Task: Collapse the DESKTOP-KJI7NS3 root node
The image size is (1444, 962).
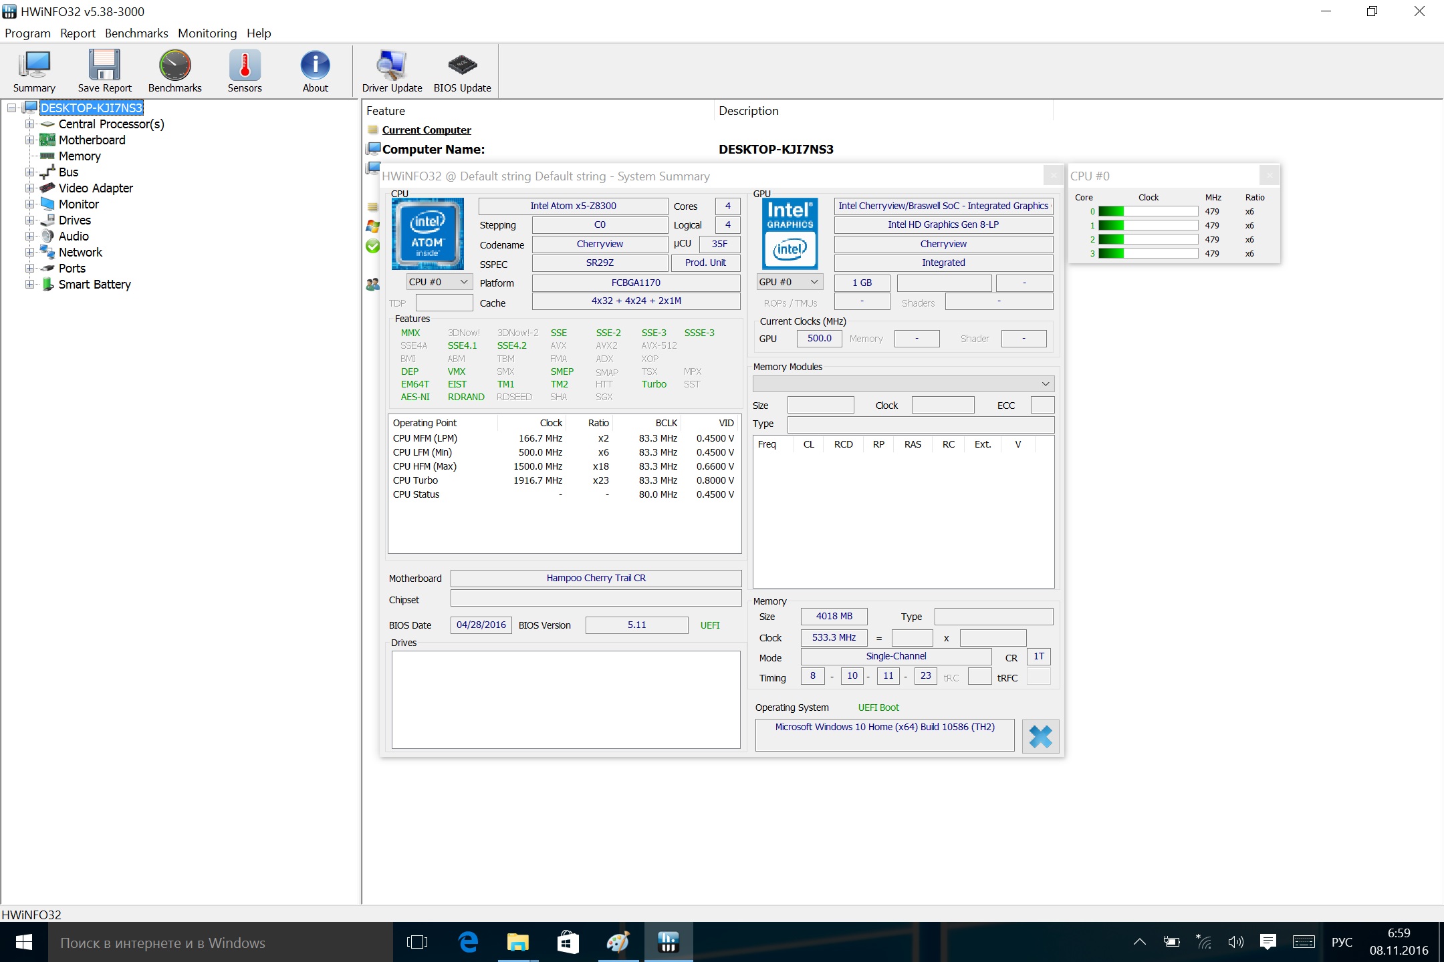Action: click(12, 108)
